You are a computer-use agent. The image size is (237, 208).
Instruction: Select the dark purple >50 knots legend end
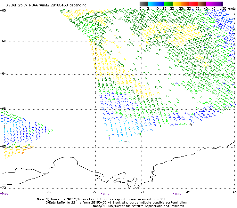pyautogui.click(x=222, y=4)
